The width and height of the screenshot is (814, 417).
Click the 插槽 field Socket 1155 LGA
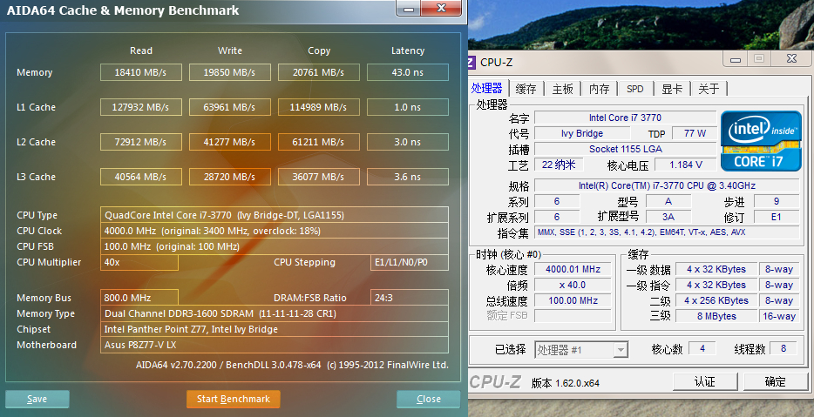click(x=625, y=149)
